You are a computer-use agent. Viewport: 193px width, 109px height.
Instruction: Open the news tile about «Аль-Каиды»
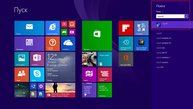[x=60, y=90]
